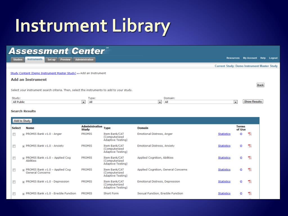Switch to the Studies tab
288x216 pixels.
(x=18, y=60)
